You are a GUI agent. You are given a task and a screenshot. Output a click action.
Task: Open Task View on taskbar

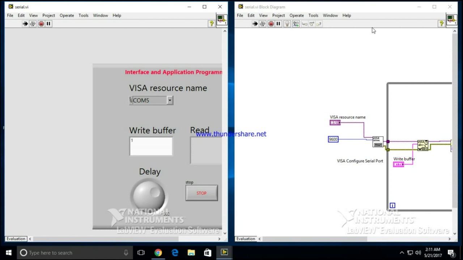141,253
